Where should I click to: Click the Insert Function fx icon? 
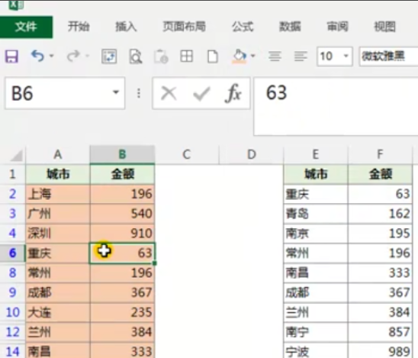233,93
